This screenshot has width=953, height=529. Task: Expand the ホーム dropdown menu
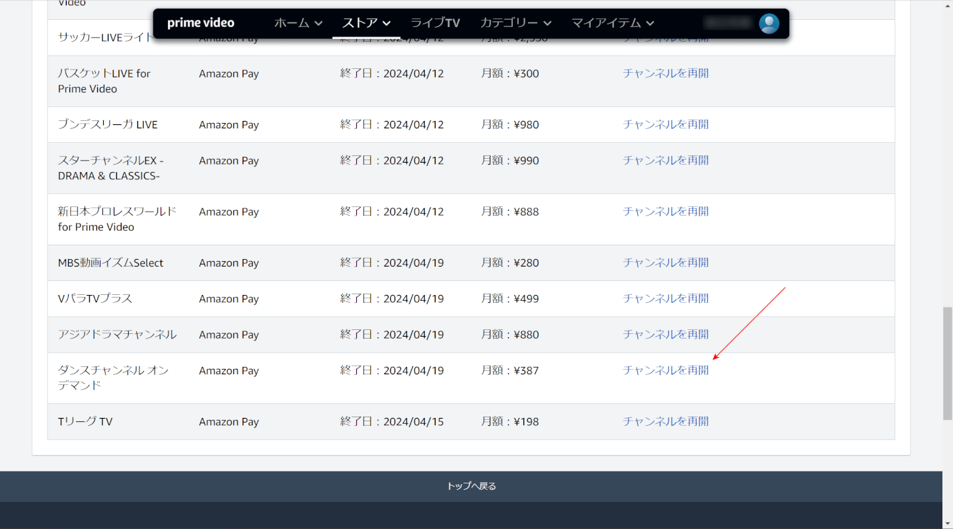pos(298,23)
